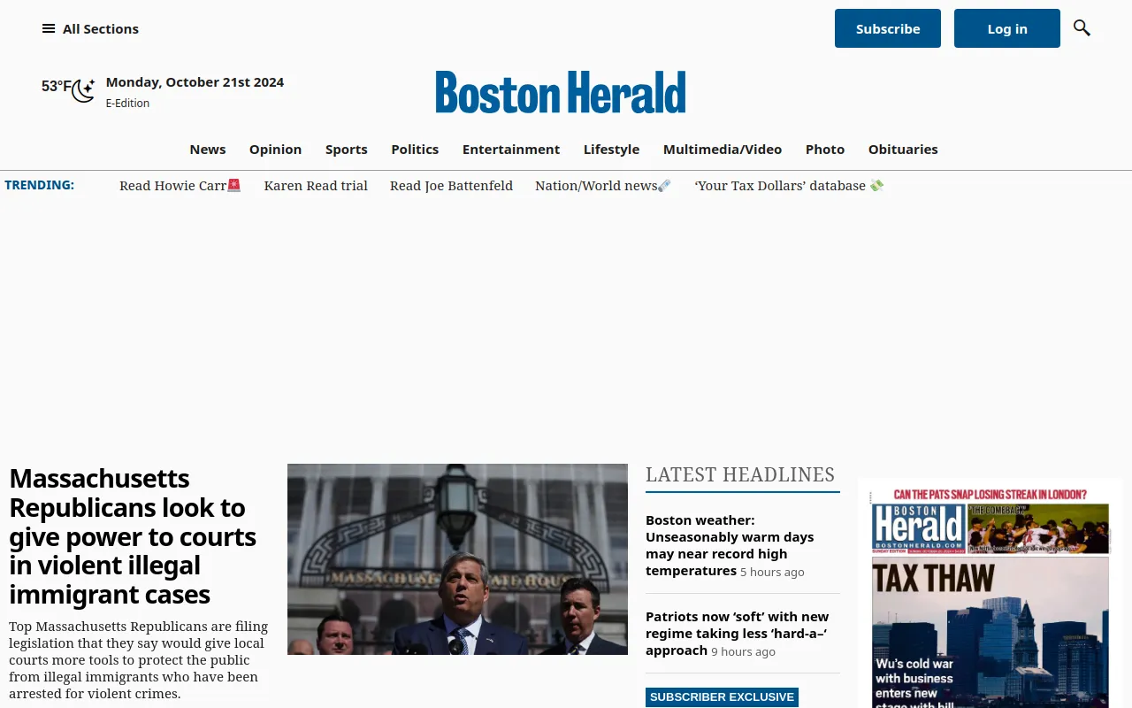Image resolution: width=1132 pixels, height=708 pixels.
Task: Click the SUBSCRIBER EXCLUSIVE badge
Action: coord(722,697)
